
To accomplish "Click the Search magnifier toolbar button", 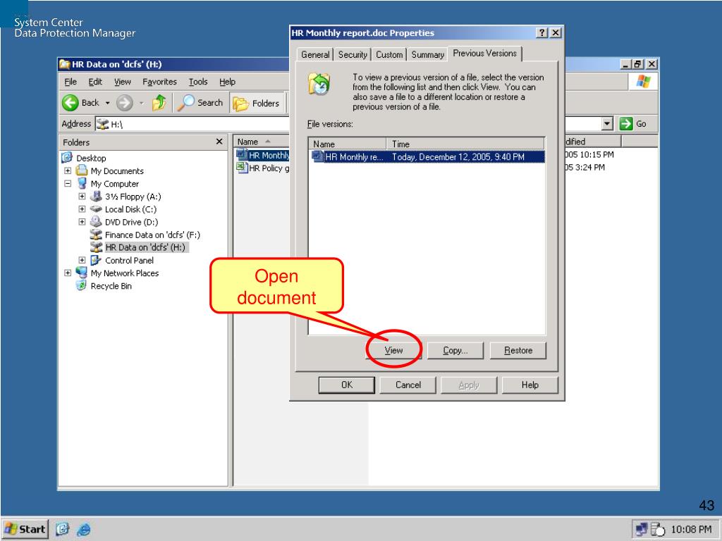I will [200, 103].
